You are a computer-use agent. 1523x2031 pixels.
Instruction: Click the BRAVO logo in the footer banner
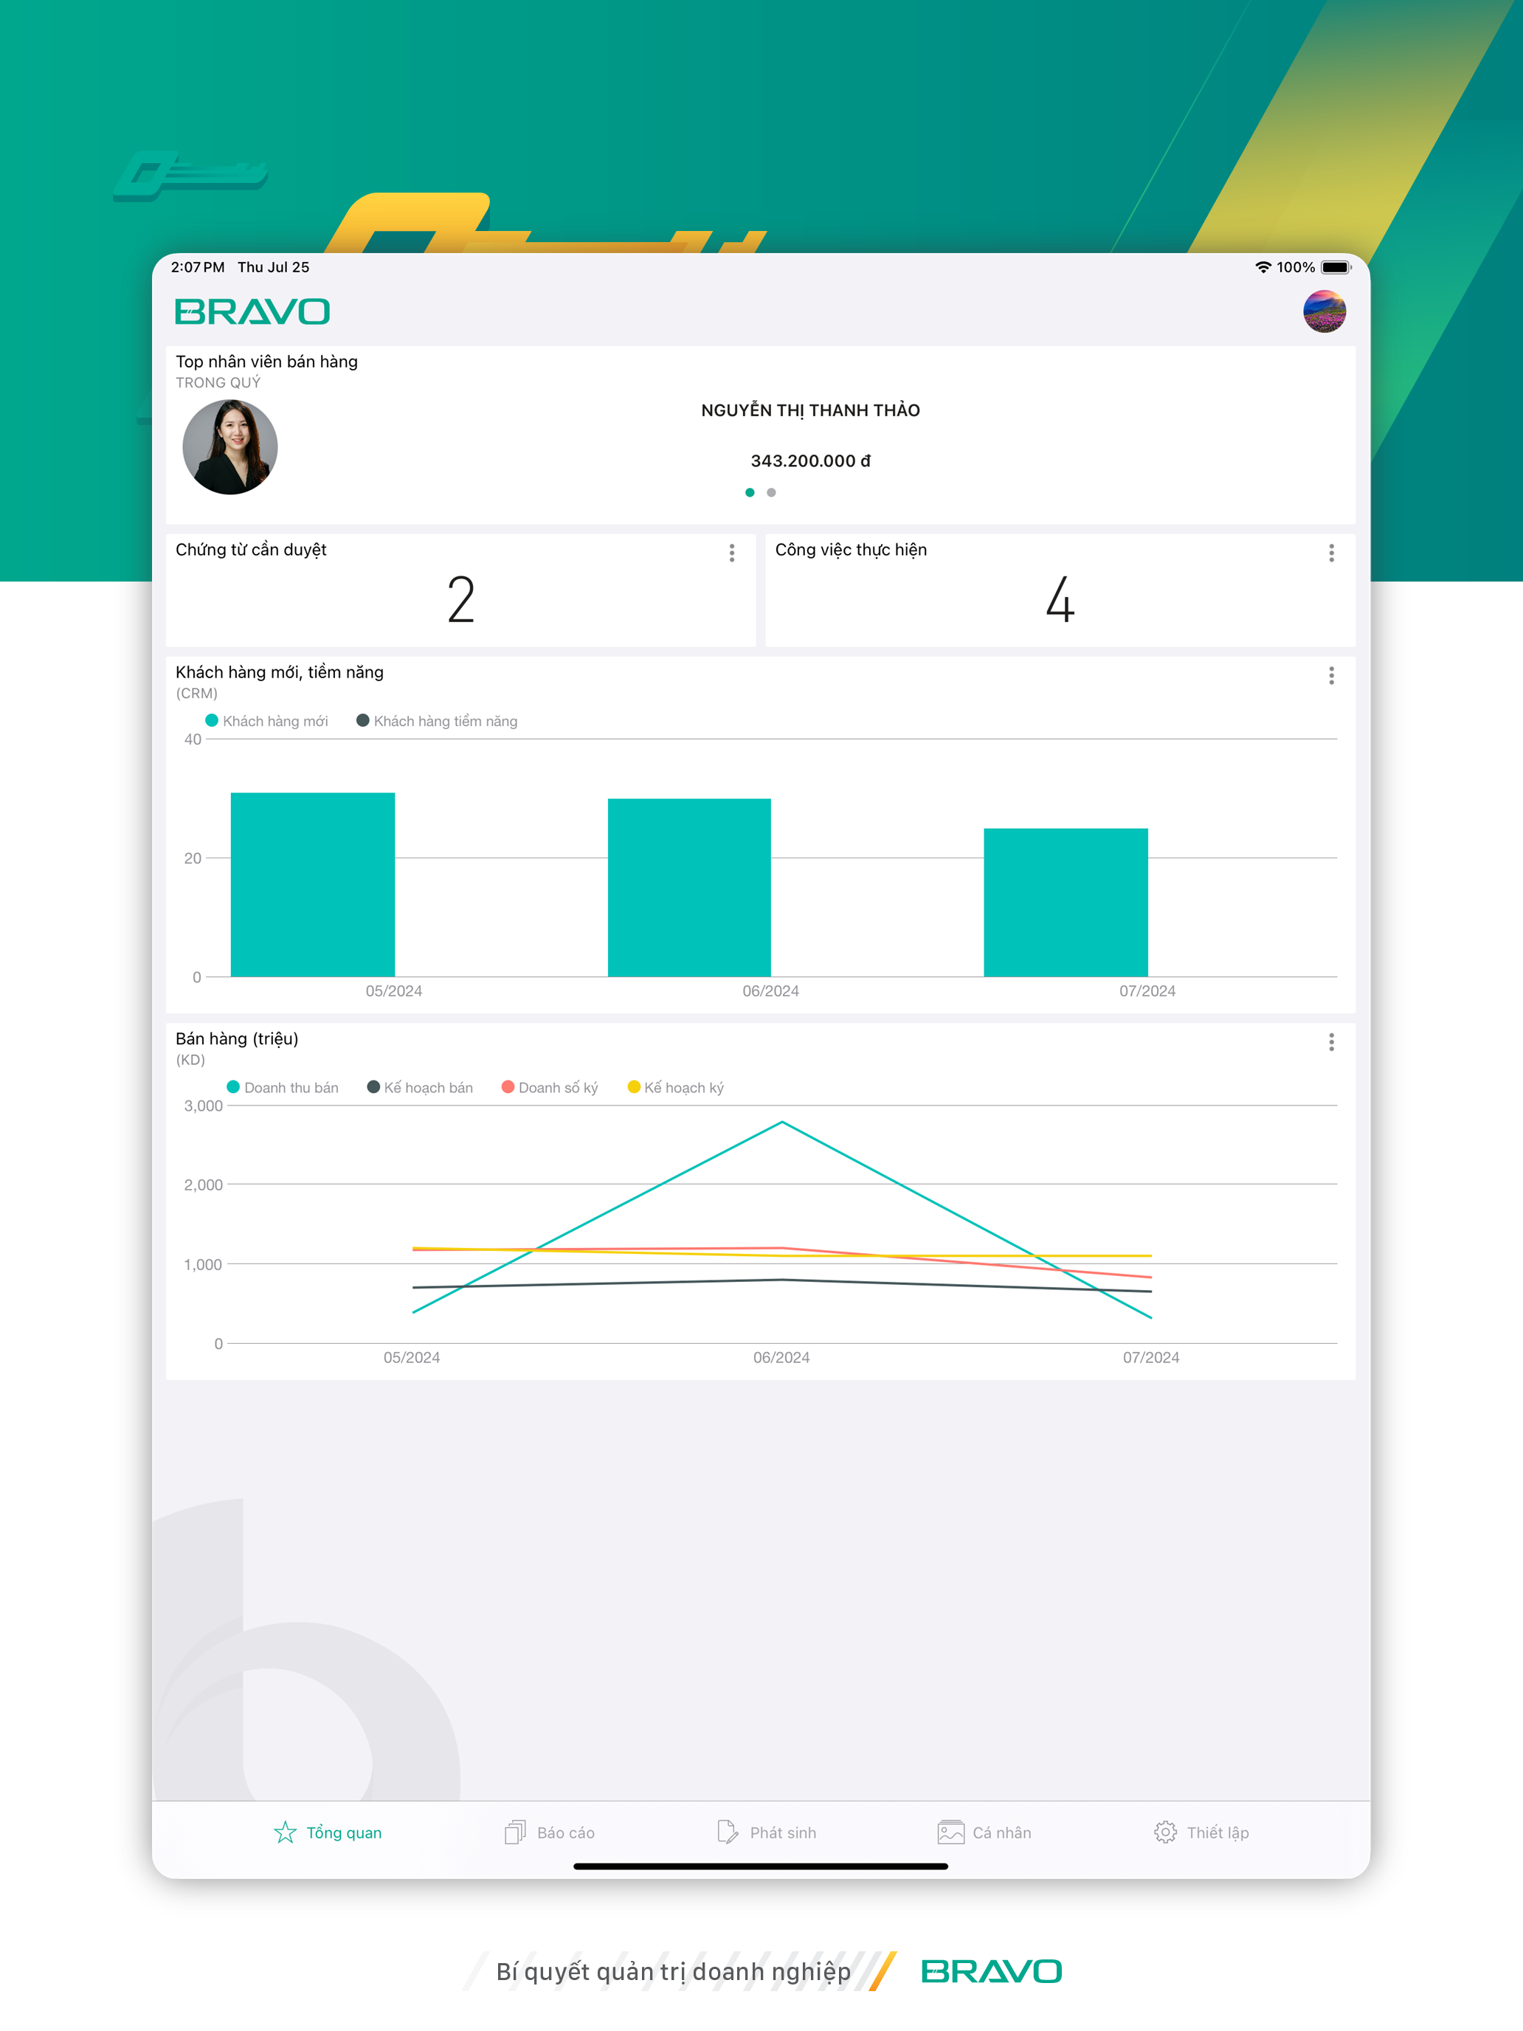click(992, 1971)
